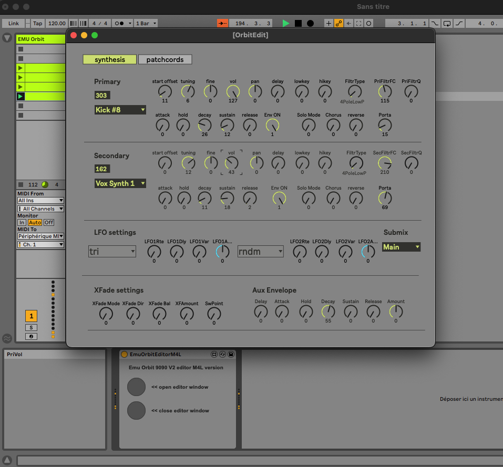Click the tempo field showing 120.00
503x467 pixels.
coord(57,23)
